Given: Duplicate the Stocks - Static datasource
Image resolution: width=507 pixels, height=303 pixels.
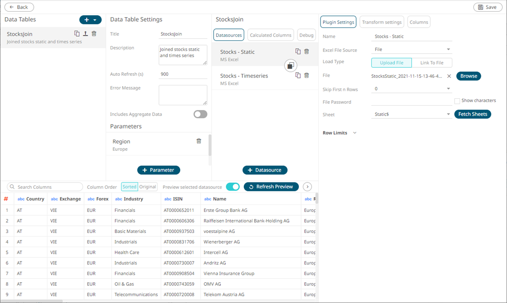Looking at the screenshot, I should point(298,51).
